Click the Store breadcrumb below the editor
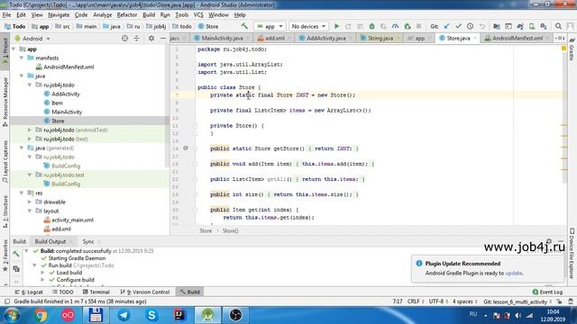The image size is (577, 324). coord(206,230)
